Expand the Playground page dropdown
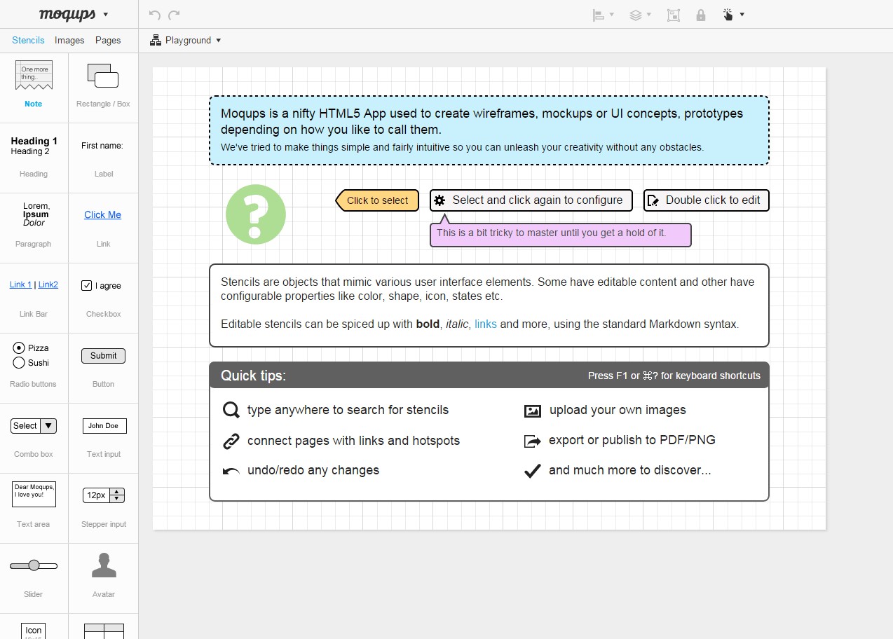893x639 pixels. pos(186,41)
